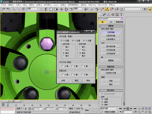Screen dimensions: 152x114
Task: Click the Mirror tool icon
Action: (x=145, y=9)
